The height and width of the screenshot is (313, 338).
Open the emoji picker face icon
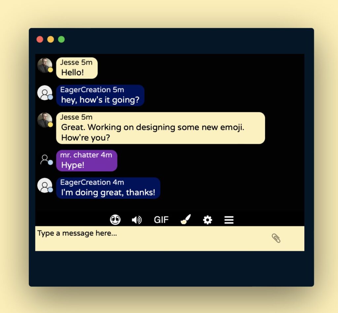115,220
